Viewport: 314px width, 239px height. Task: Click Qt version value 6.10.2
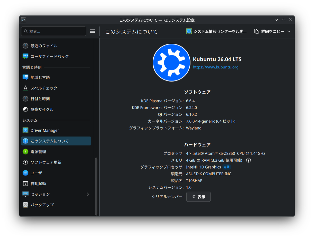coord(191,114)
